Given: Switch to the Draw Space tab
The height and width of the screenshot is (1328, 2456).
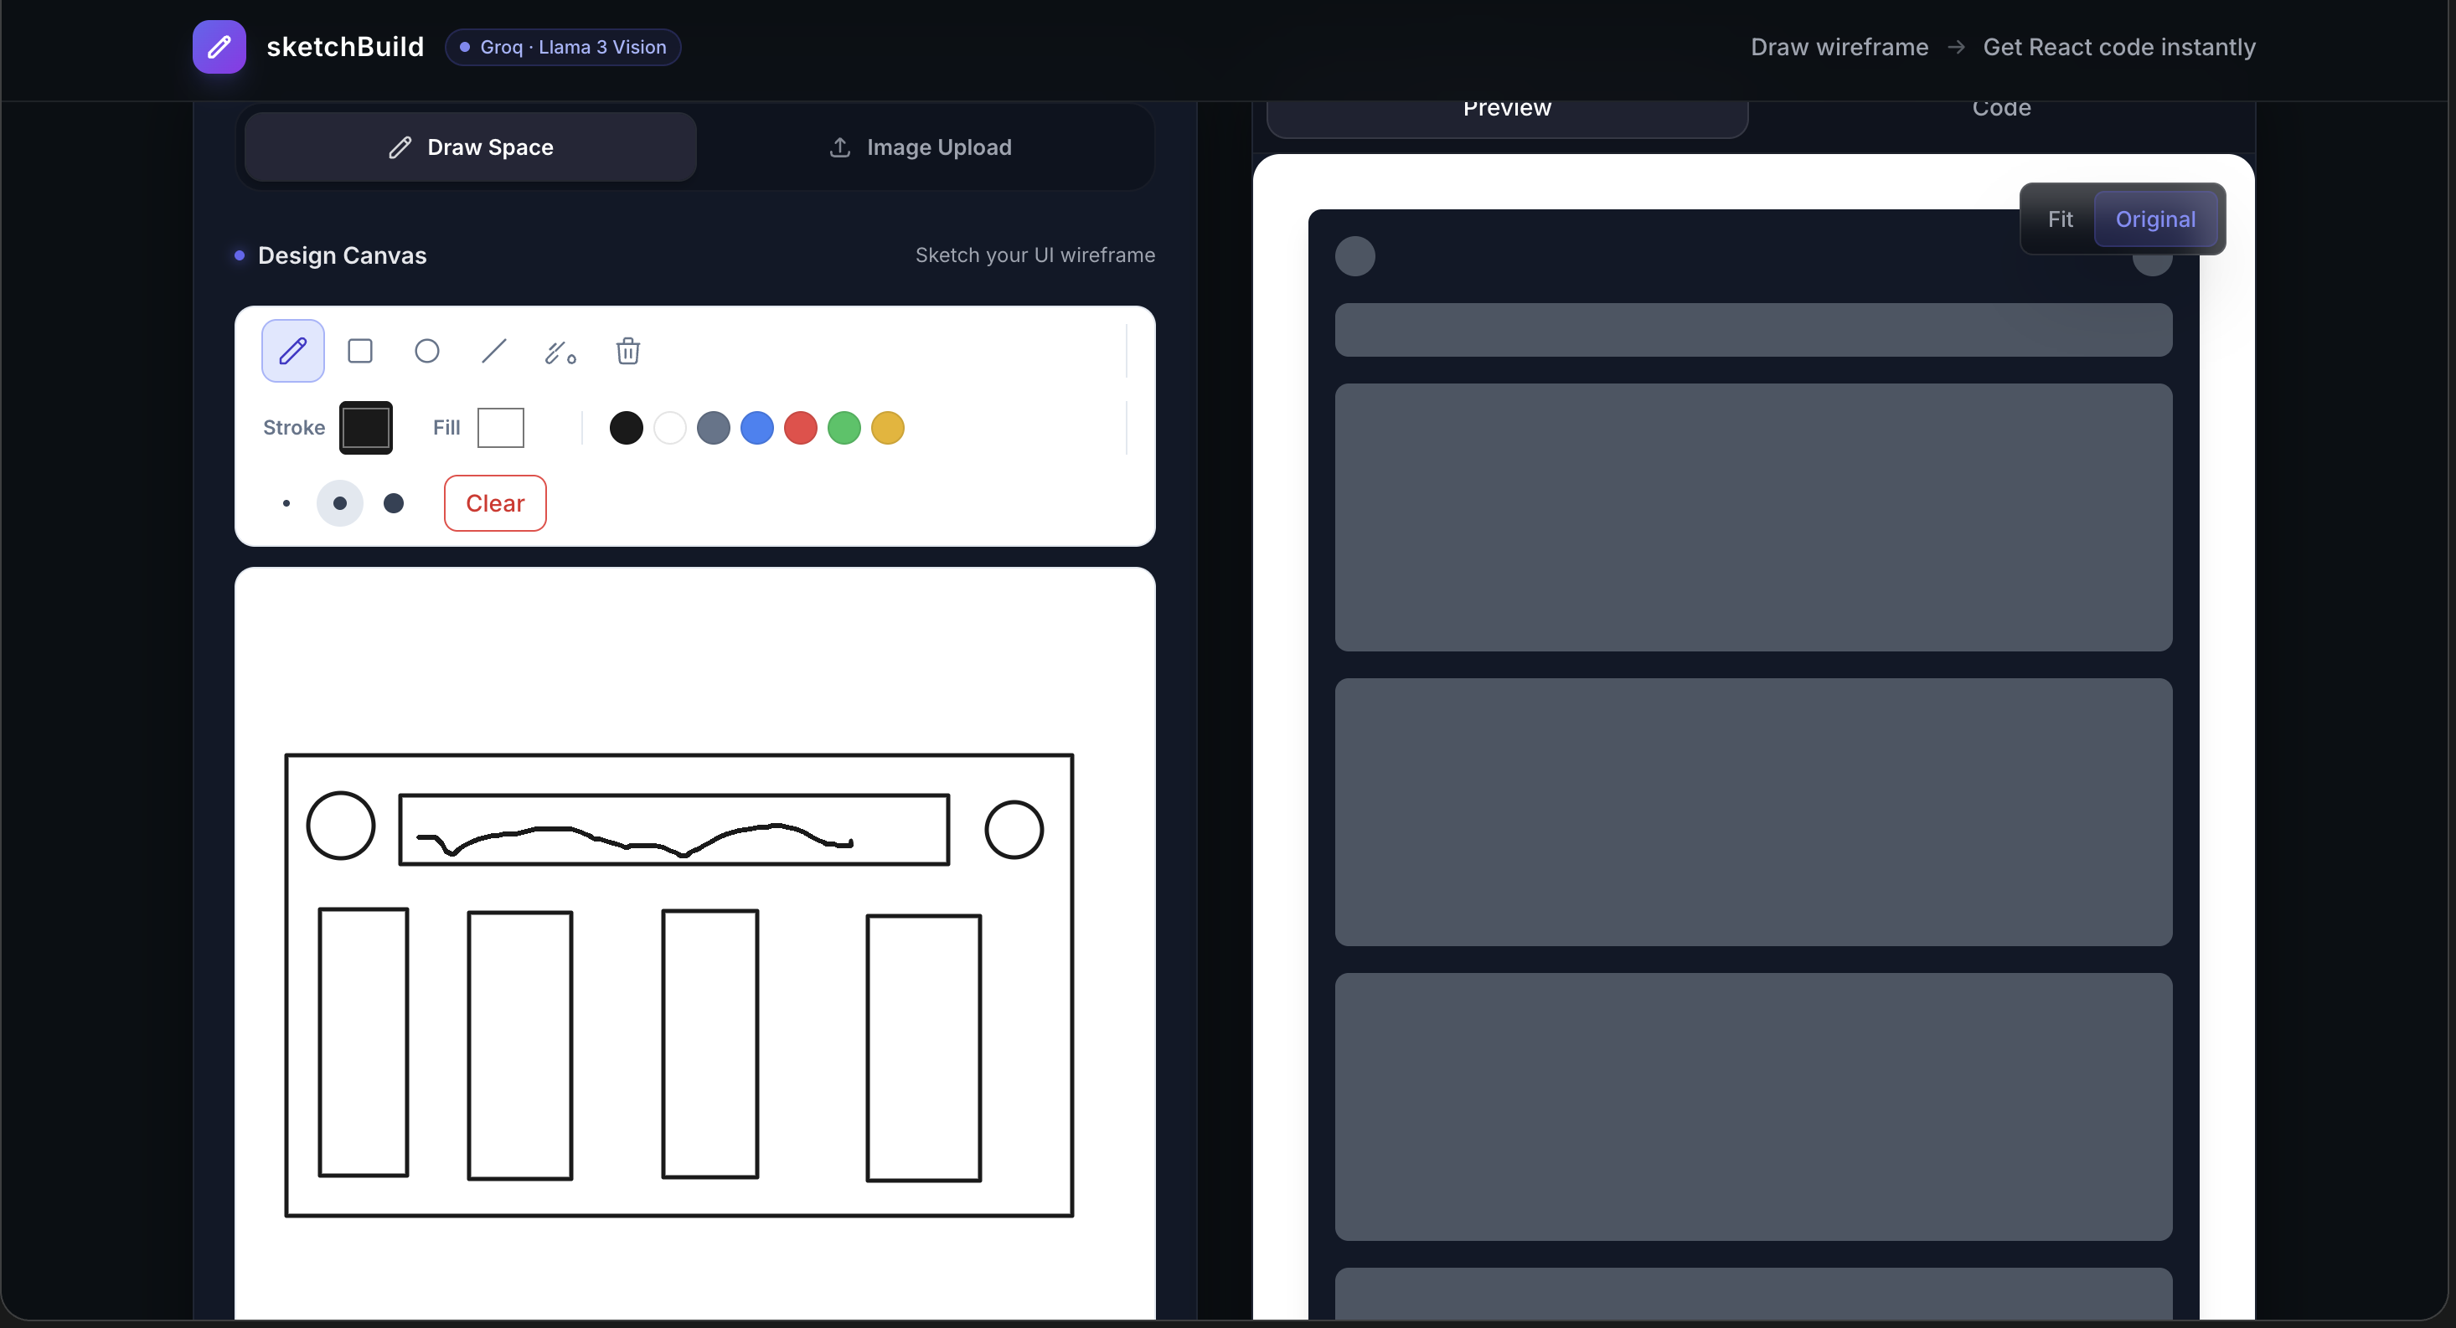Looking at the screenshot, I should point(470,147).
